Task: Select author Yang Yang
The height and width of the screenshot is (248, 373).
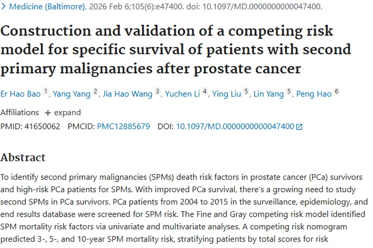Action: (72, 94)
